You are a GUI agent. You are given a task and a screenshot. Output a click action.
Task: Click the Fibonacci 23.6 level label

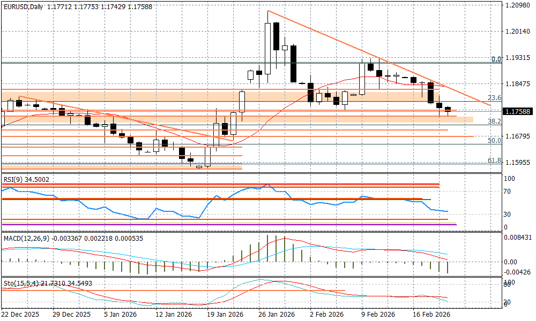pos(494,98)
